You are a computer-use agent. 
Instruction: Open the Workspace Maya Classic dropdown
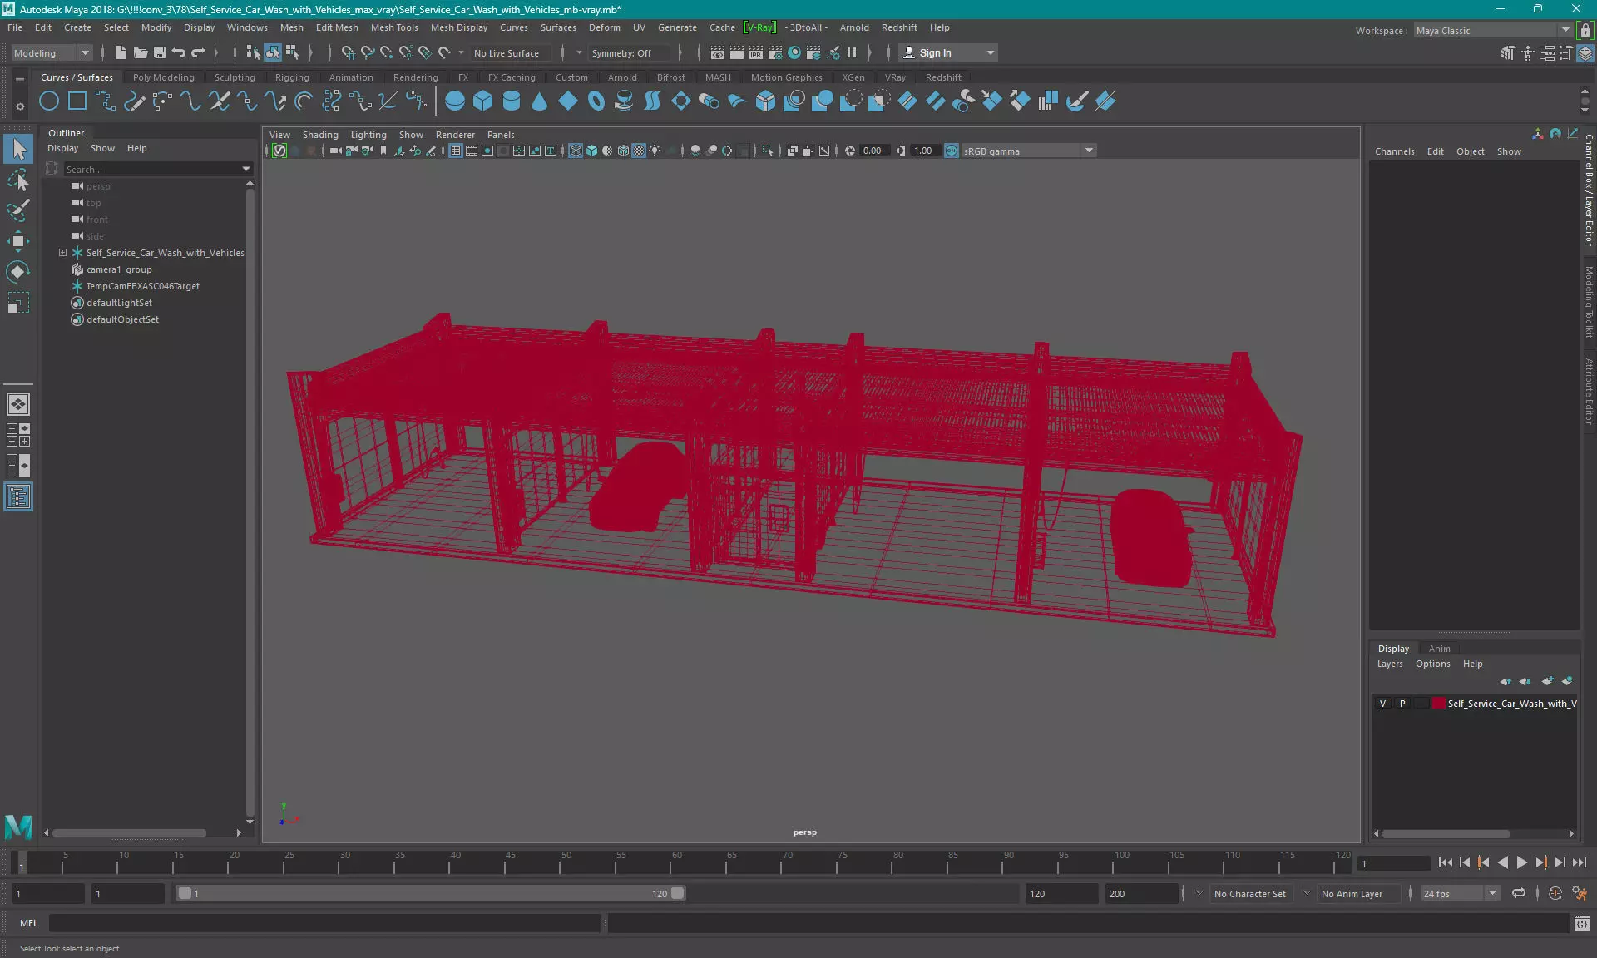[x=1493, y=31]
